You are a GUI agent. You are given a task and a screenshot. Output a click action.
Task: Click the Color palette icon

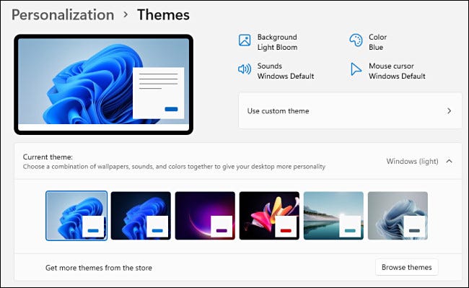click(356, 40)
